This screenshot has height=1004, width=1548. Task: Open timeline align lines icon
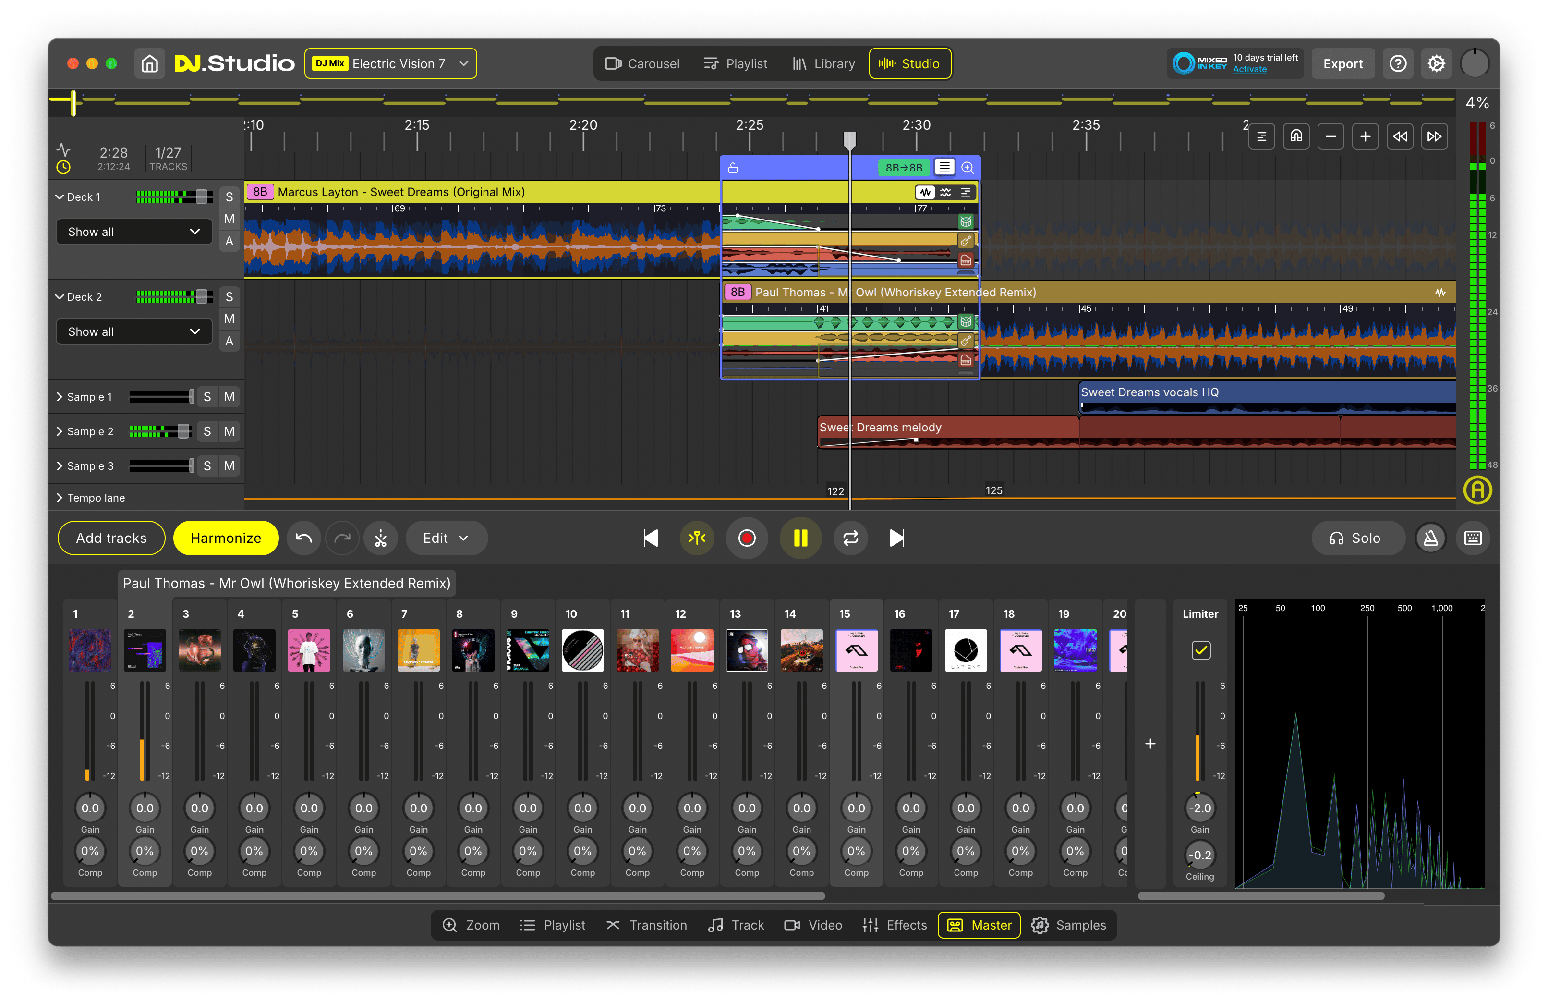[x=1262, y=136]
